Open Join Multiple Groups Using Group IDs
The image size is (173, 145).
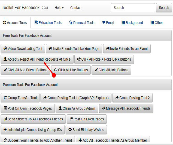pos(33,130)
